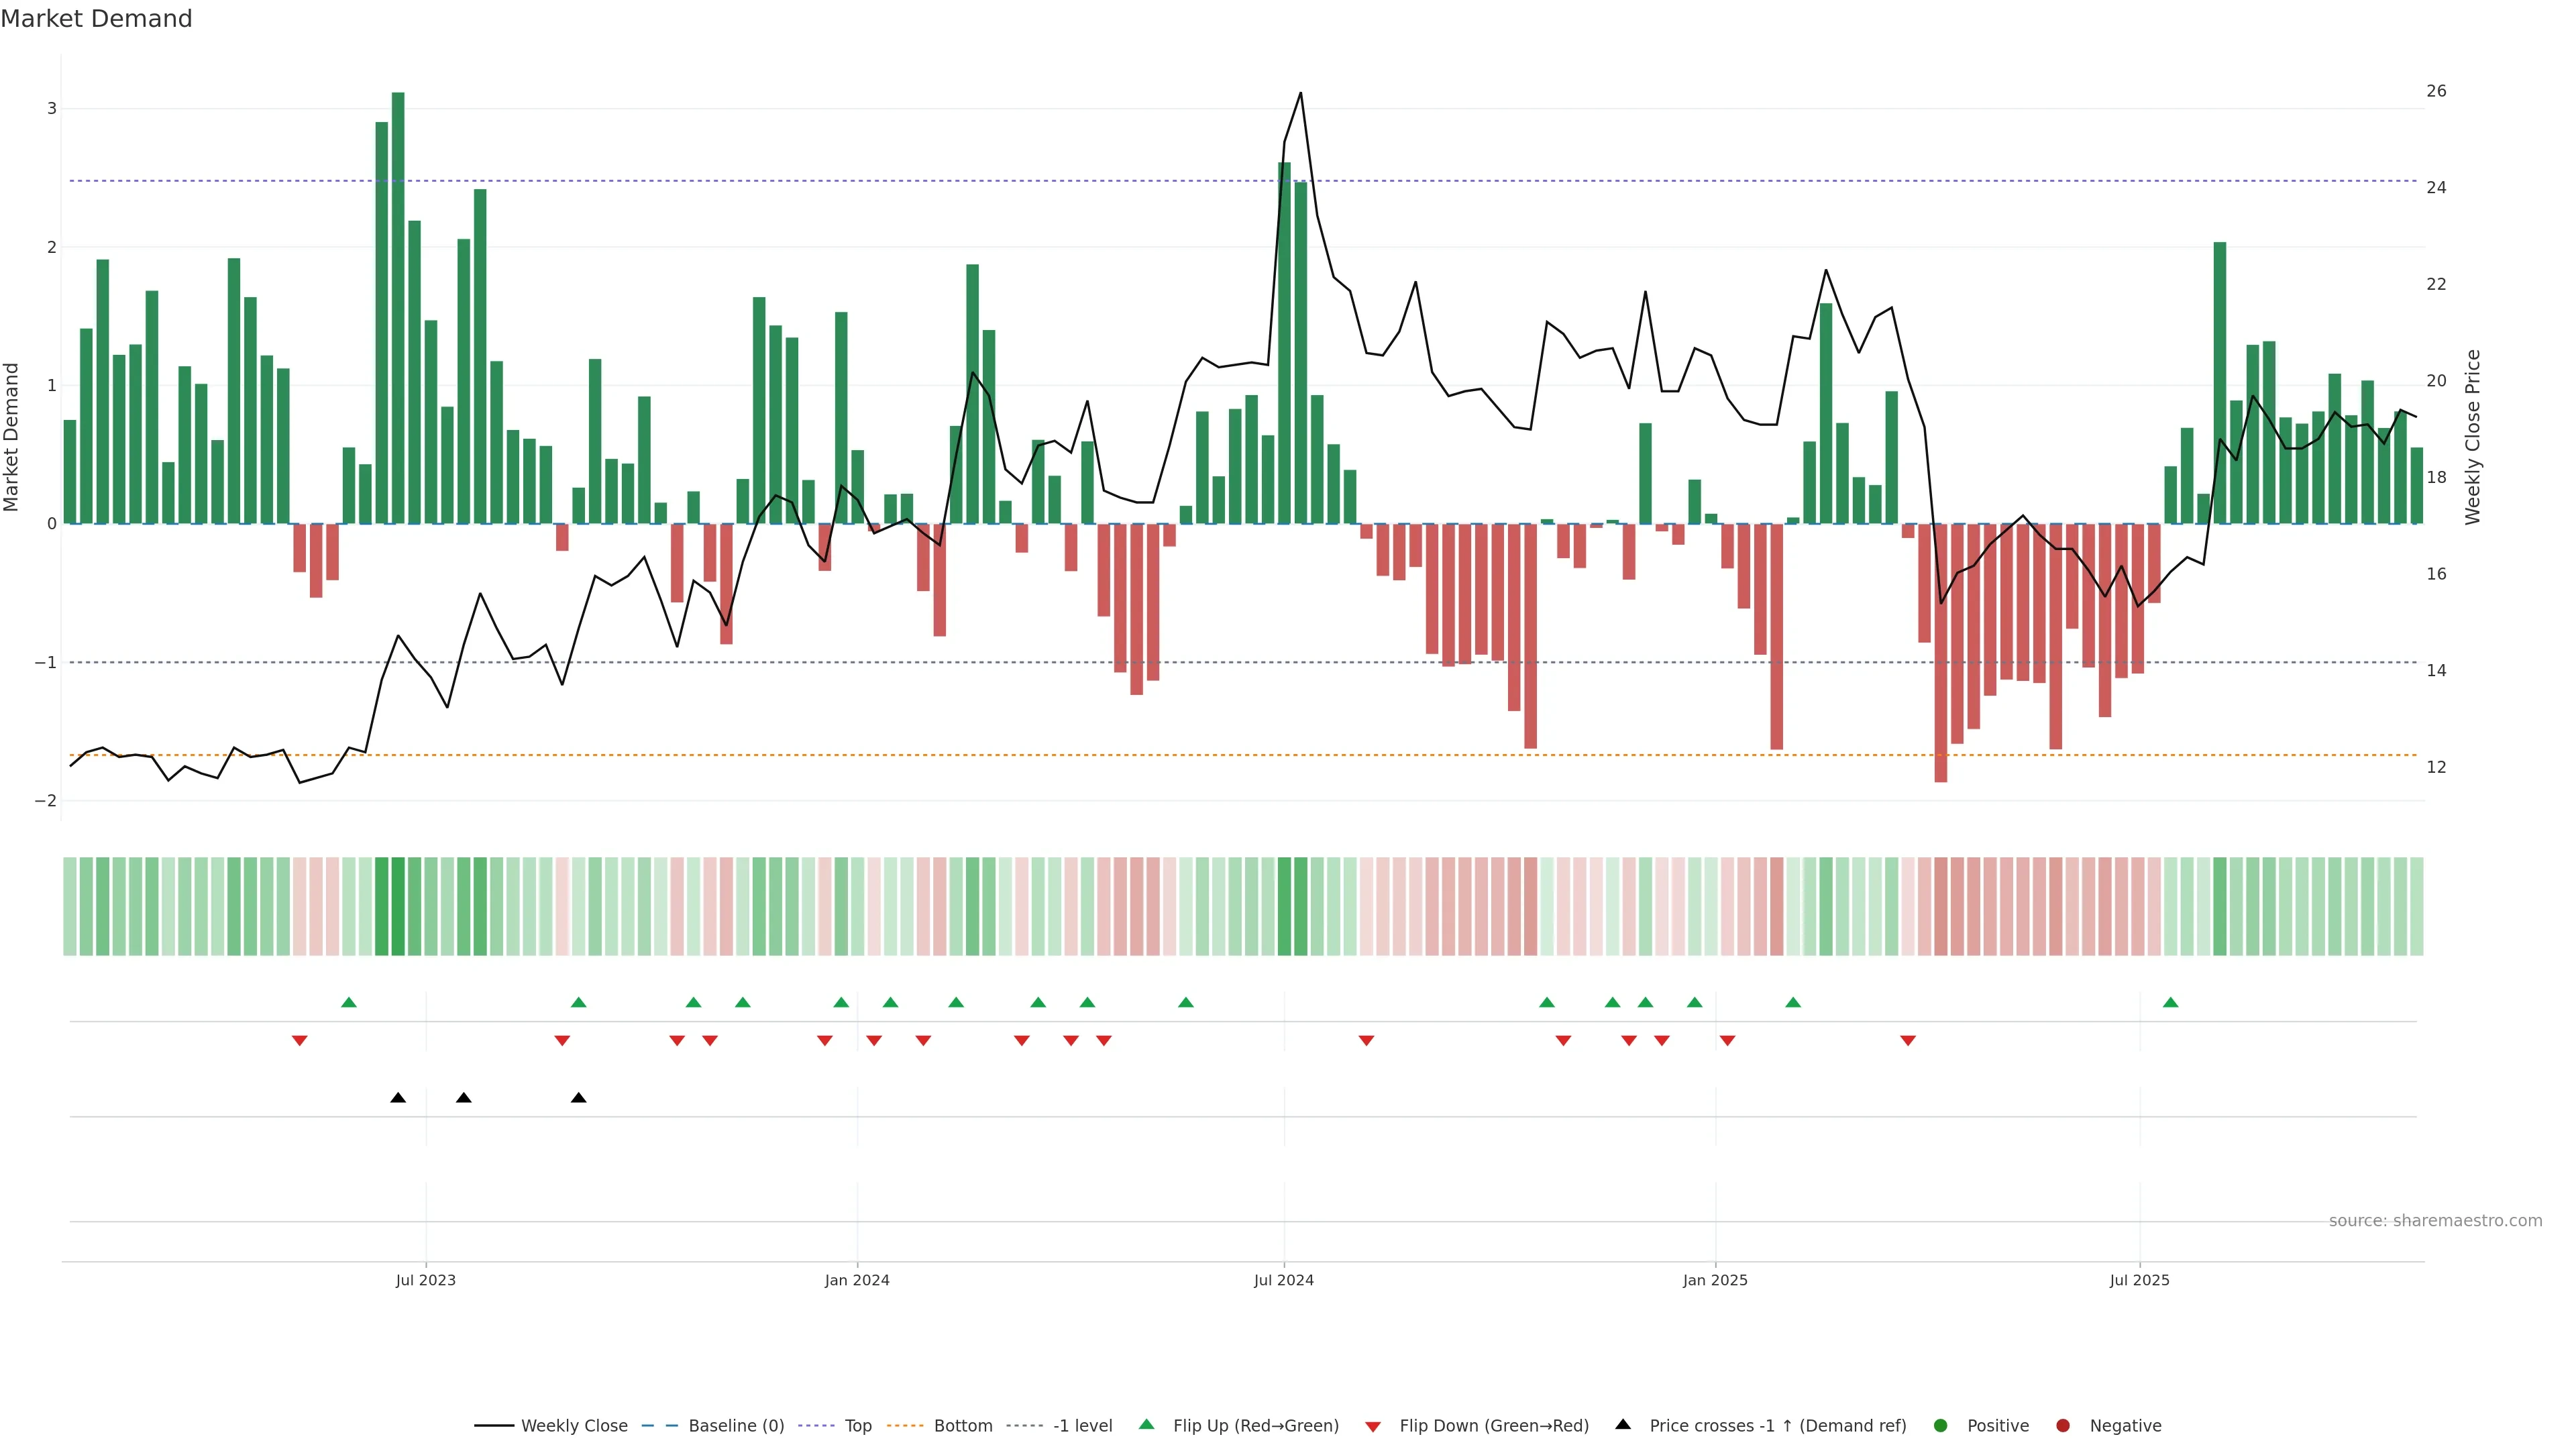Click the Weekly Close Price right axis title

pos(2473,437)
